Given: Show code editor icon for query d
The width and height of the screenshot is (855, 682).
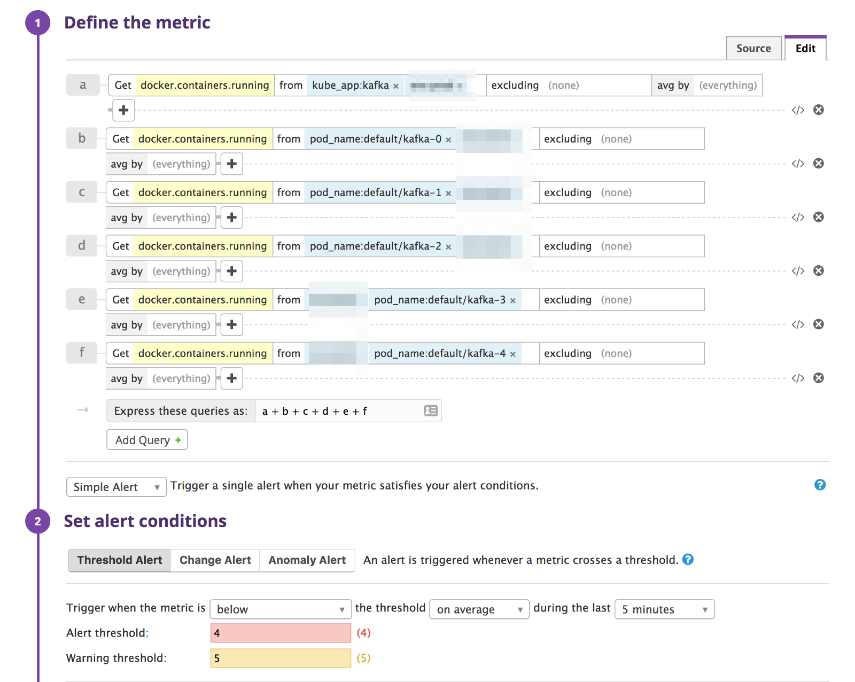Looking at the screenshot, I should [x=797, y=271].
